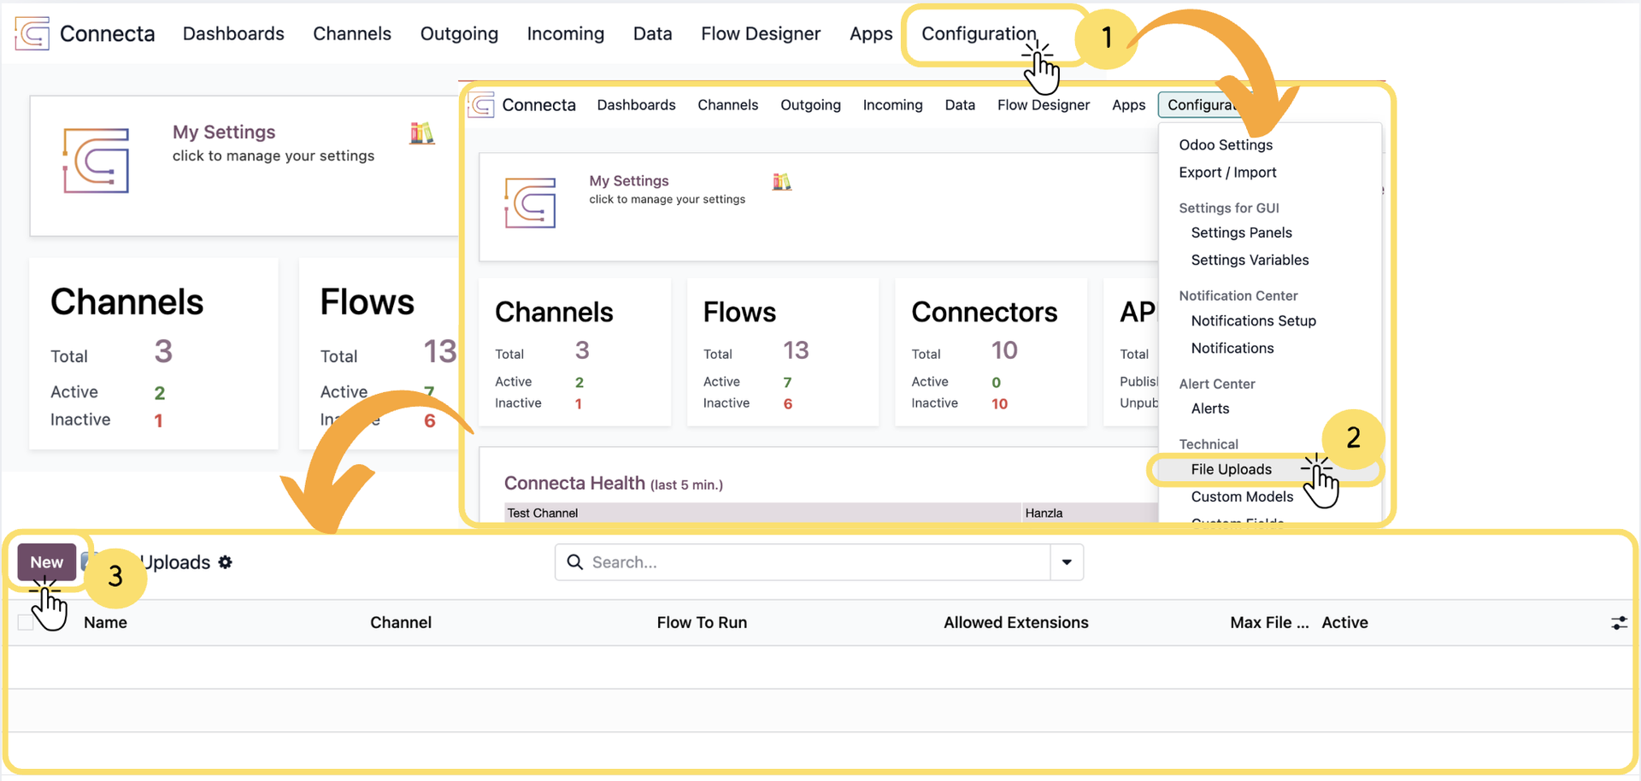Open the book icon on the background My Settings card

tap(421, 133)
